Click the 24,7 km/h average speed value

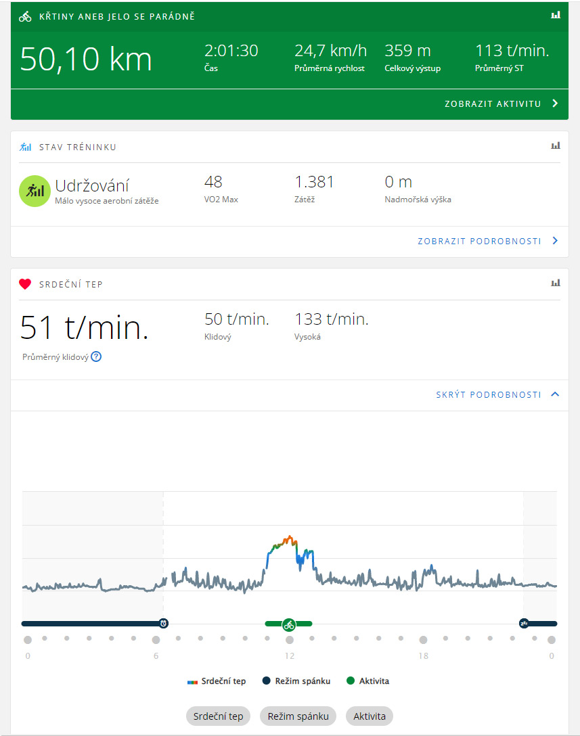point(331,51)
